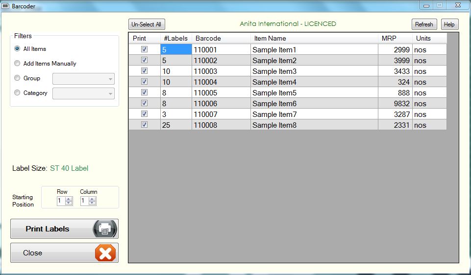
Task: Select the Category filter radio button
Action: [17, 92]
